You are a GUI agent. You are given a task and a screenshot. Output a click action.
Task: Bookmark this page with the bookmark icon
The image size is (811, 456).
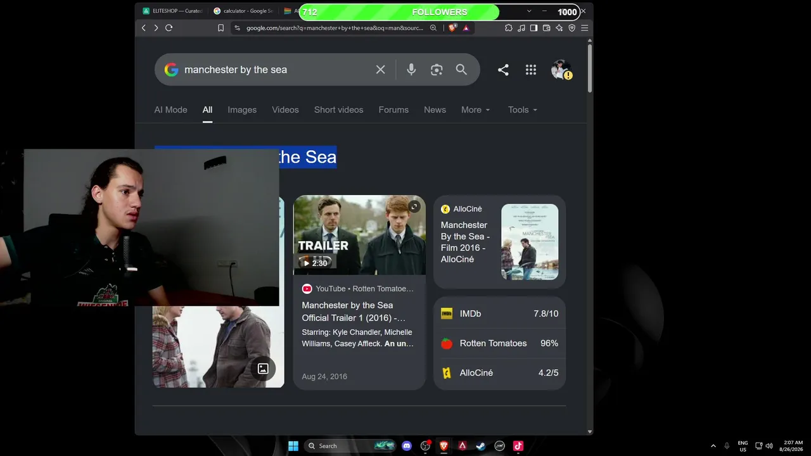coord(220,28)
